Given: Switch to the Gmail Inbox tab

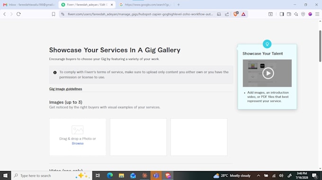Looking at the screenshot, I should point(29,5).
